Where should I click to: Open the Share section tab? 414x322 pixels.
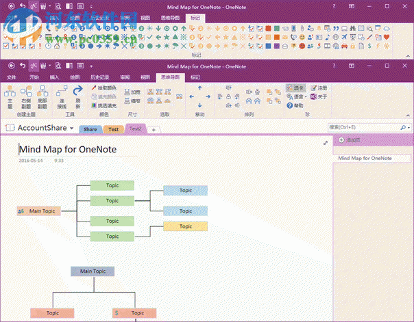90,129
